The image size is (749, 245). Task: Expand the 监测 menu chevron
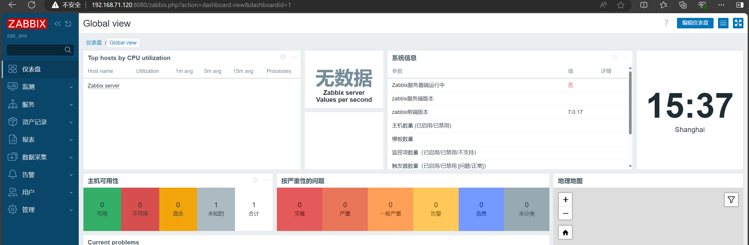pyautogui.click(x=71, y=87)
